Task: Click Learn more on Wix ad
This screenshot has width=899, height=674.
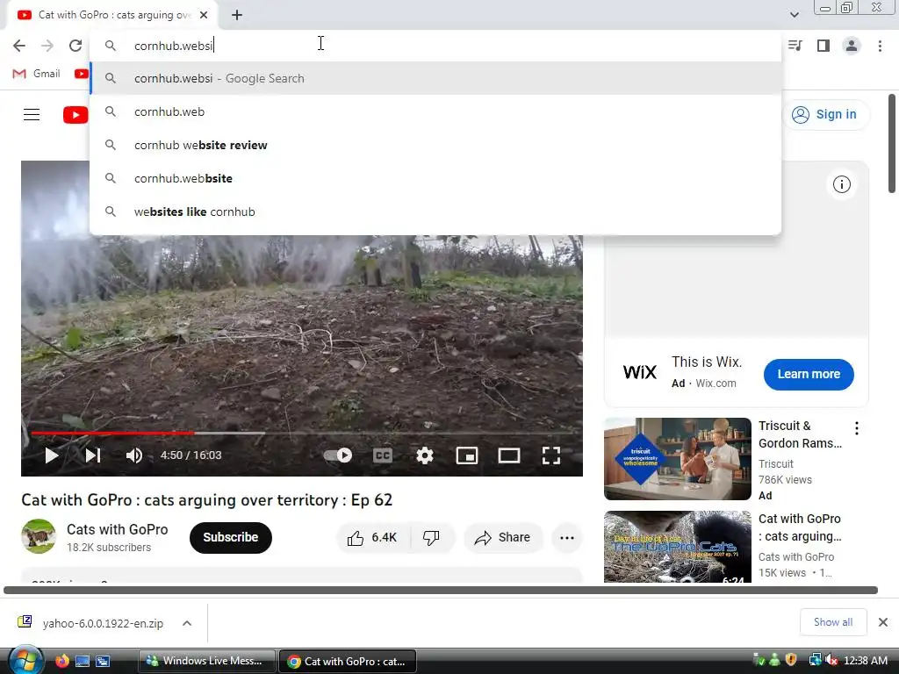Action: (x=809, y=374)
